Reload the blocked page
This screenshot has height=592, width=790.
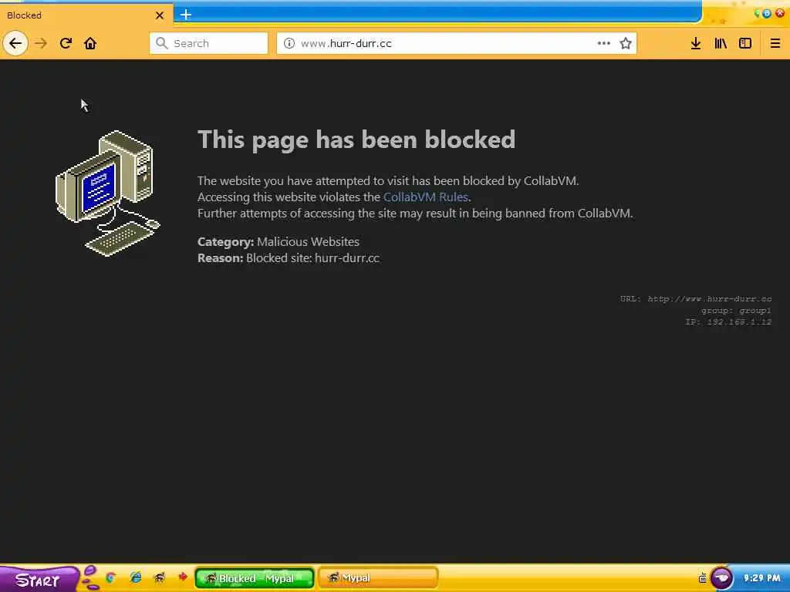66,43
